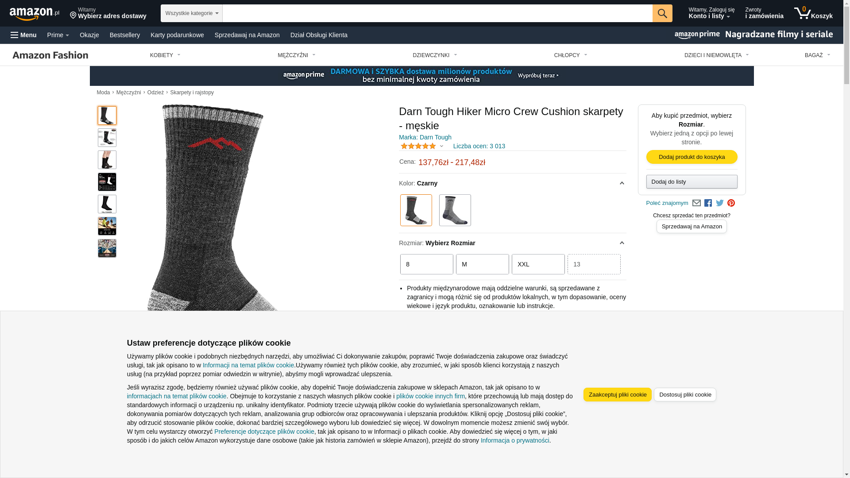The height and width of the screenshot is (478, 850).
Task: Open the DZIEWCZYNKI fashion menu
Action: click(435, 55)
